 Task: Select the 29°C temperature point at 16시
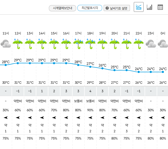click(x=66, y=63)
